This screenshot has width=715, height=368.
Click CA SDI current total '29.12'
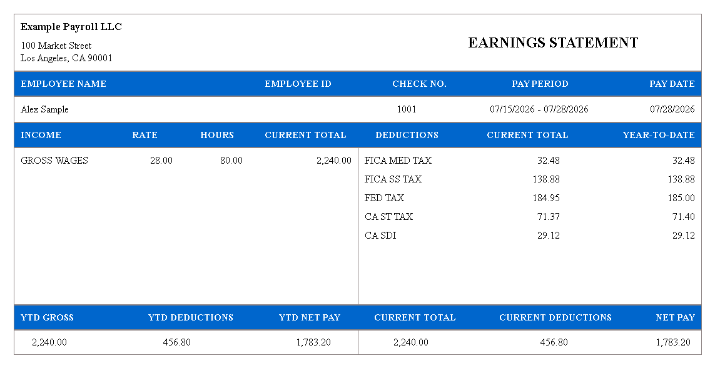[548, 236]
